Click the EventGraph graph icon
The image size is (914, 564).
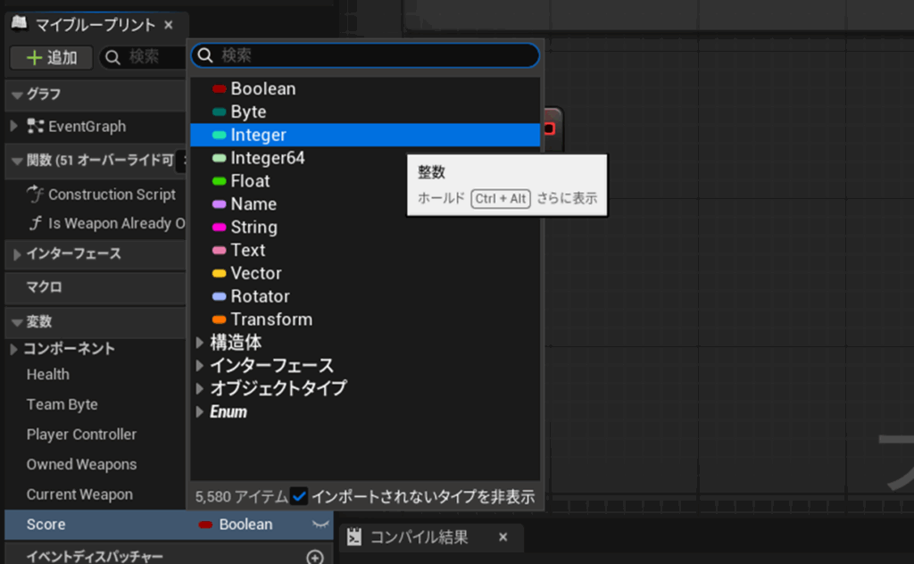click(36, 127)
